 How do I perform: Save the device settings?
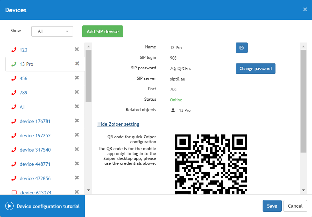click(272, 206)
